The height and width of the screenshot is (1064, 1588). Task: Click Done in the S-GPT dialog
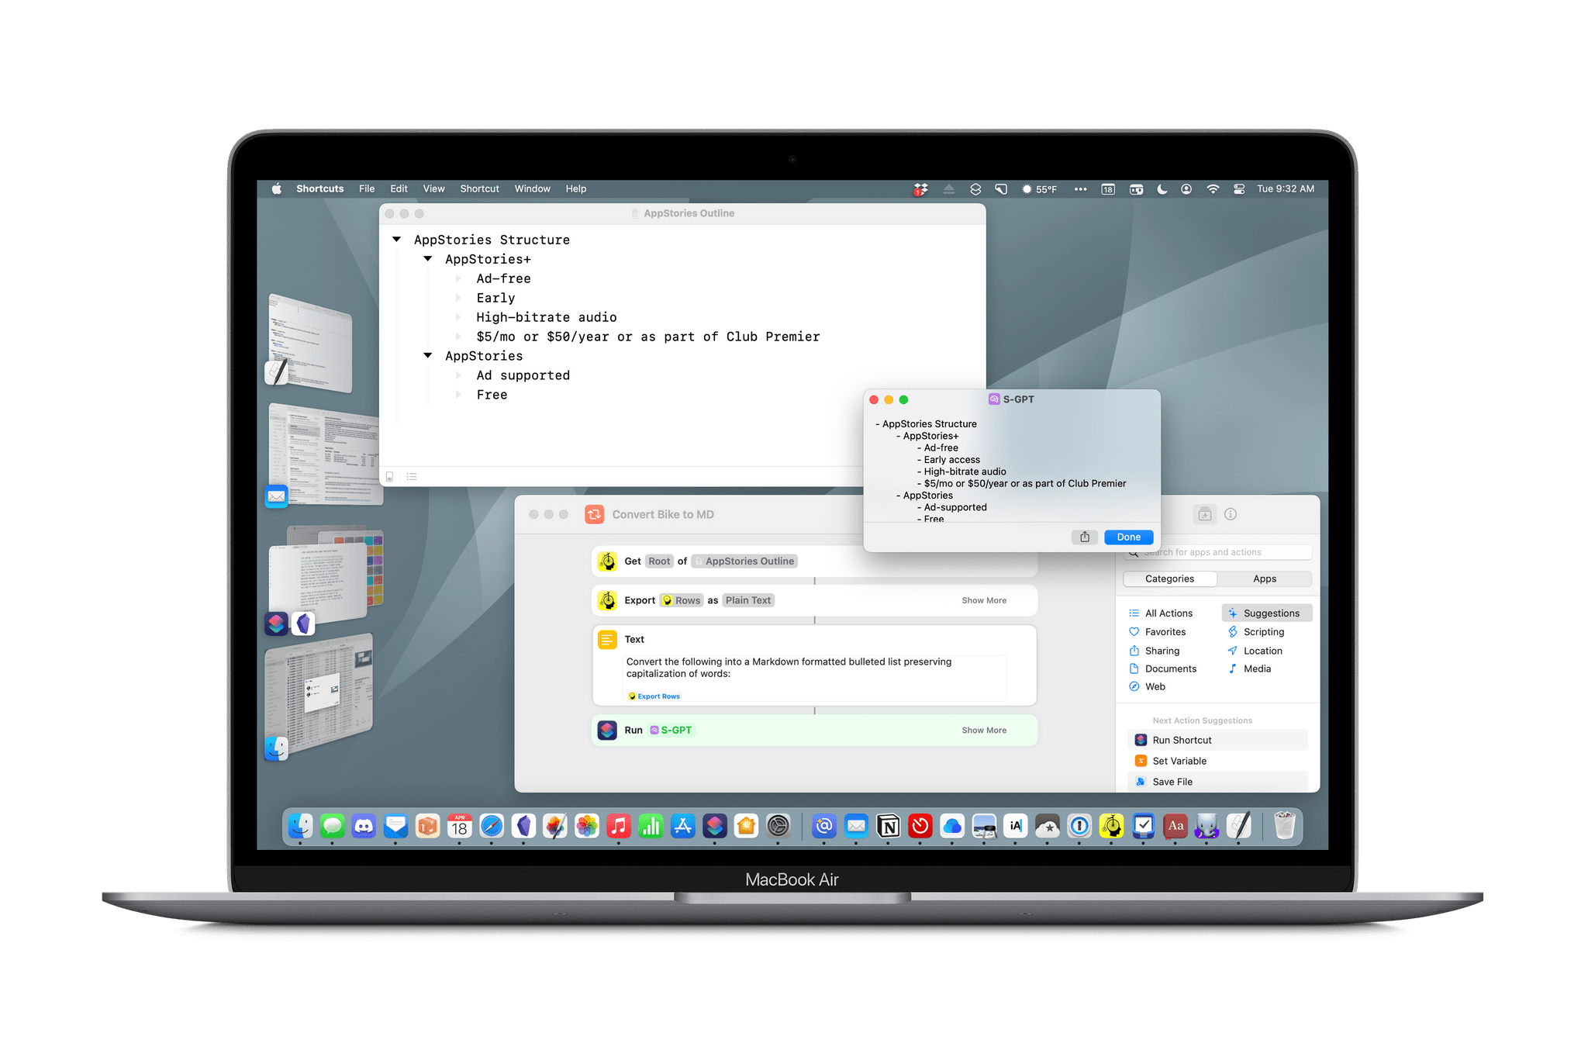[1128, 537]
